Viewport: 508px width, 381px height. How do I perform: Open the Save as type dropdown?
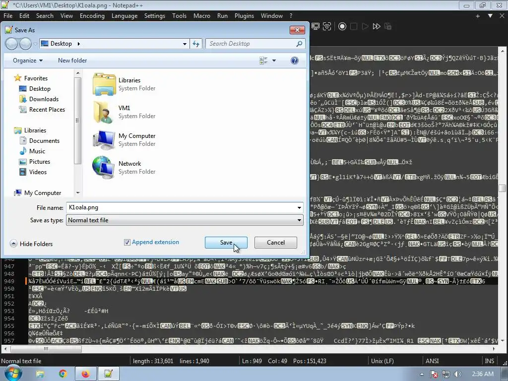[x=185, y=220]
